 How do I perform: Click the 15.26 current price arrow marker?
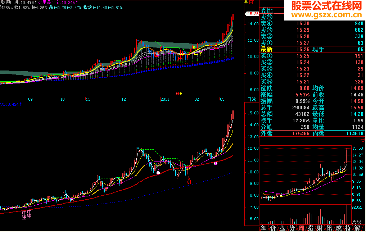(252, 14)
